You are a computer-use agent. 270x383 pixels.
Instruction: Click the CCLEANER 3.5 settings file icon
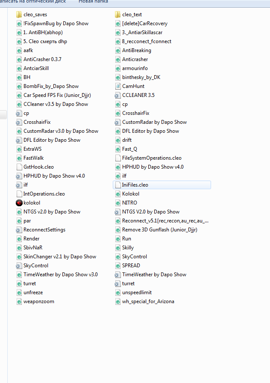118,95
